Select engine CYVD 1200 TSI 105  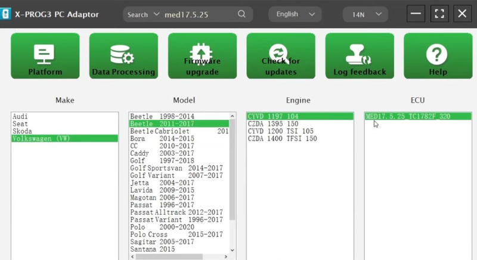coord(300,131)
